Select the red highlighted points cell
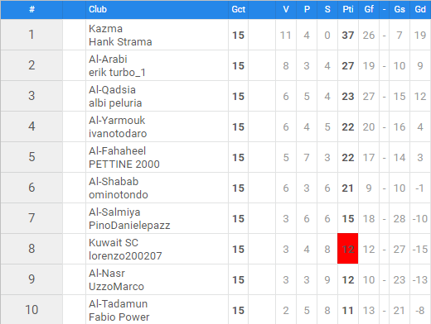 tap(347, 249)
